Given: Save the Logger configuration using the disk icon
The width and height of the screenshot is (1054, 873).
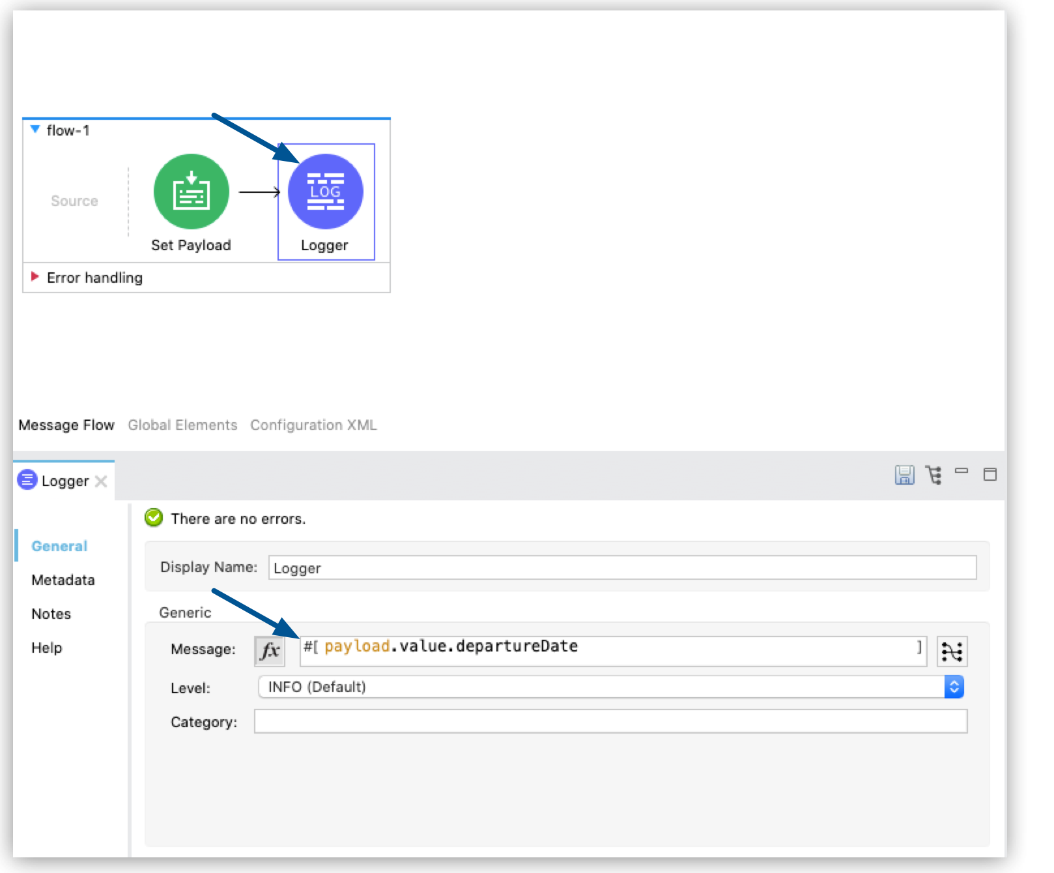Looking at the screenshot, I should [905, 476].
